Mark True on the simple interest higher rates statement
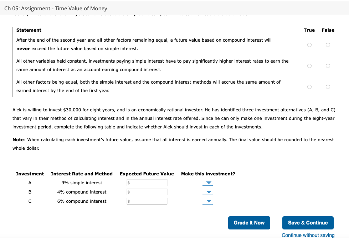This screenshot has width=349, height=238. 309,65
